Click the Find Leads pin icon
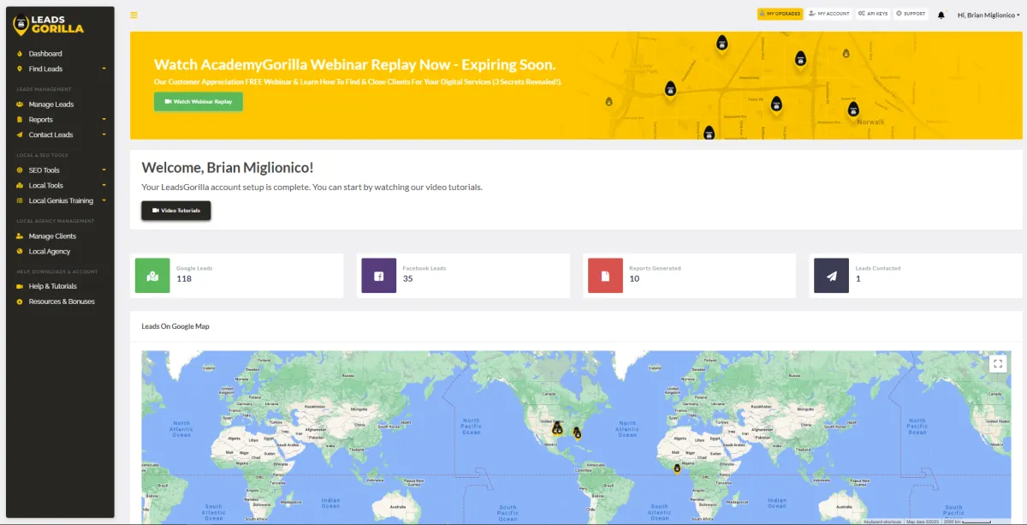 pos(20,69)
